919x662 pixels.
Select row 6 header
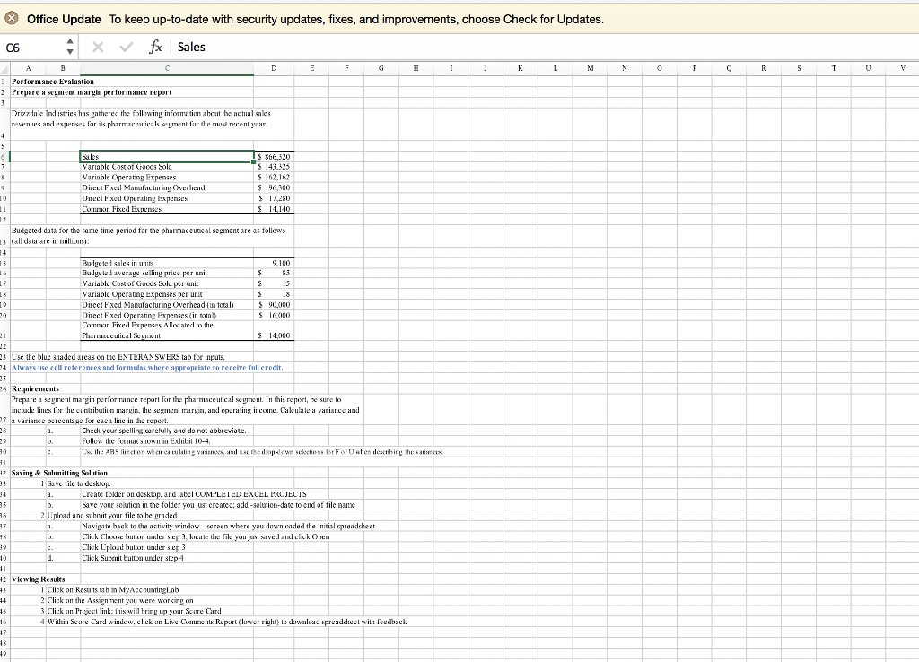click(4, 156)
